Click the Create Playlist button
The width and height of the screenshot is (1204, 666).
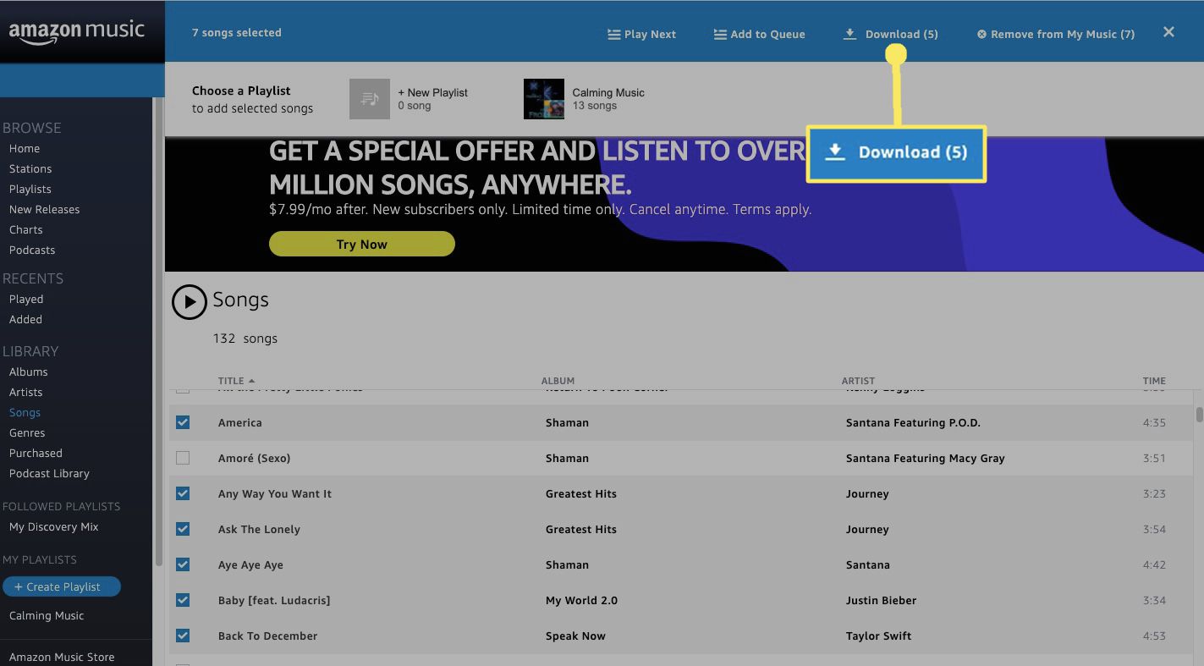pyautogui.click(x=61, y=586)
